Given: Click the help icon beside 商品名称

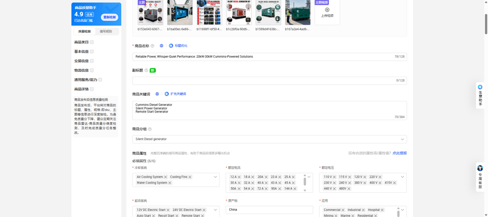Looking at the screenshot, I should coord(152,46).
